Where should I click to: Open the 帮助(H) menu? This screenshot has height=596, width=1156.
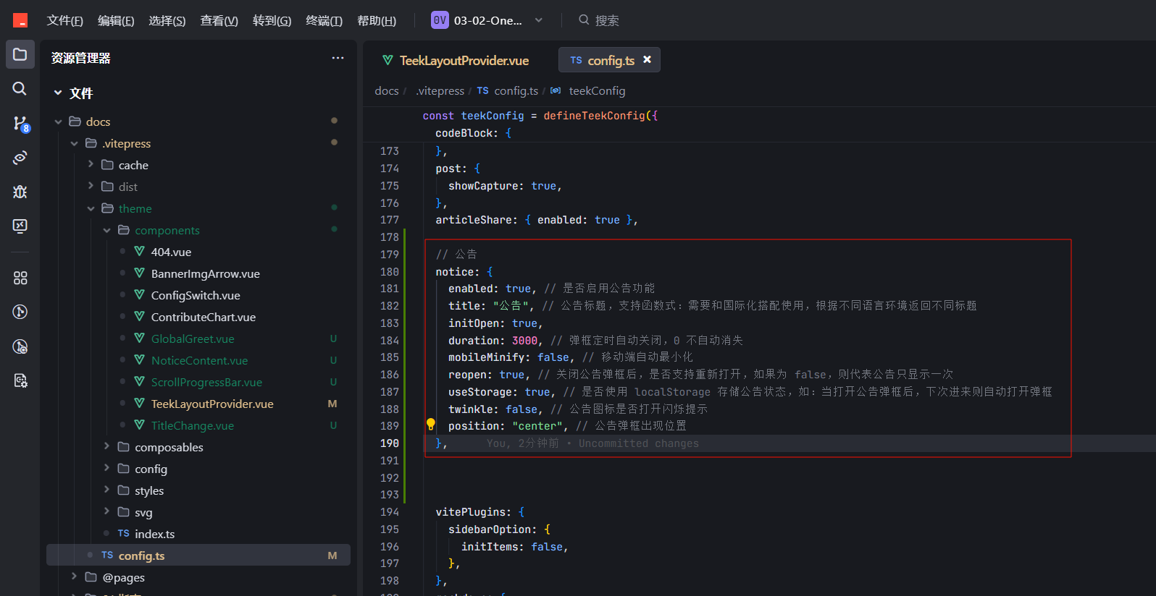coord(377,20)
